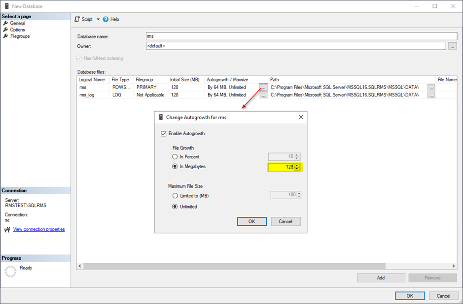463x304 pixels.
Task: Click the Owner field
Action: [x=296, y=46]
